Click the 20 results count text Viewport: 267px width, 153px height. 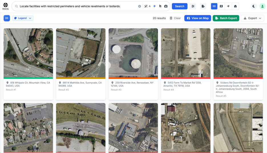(x=159, y=18)
